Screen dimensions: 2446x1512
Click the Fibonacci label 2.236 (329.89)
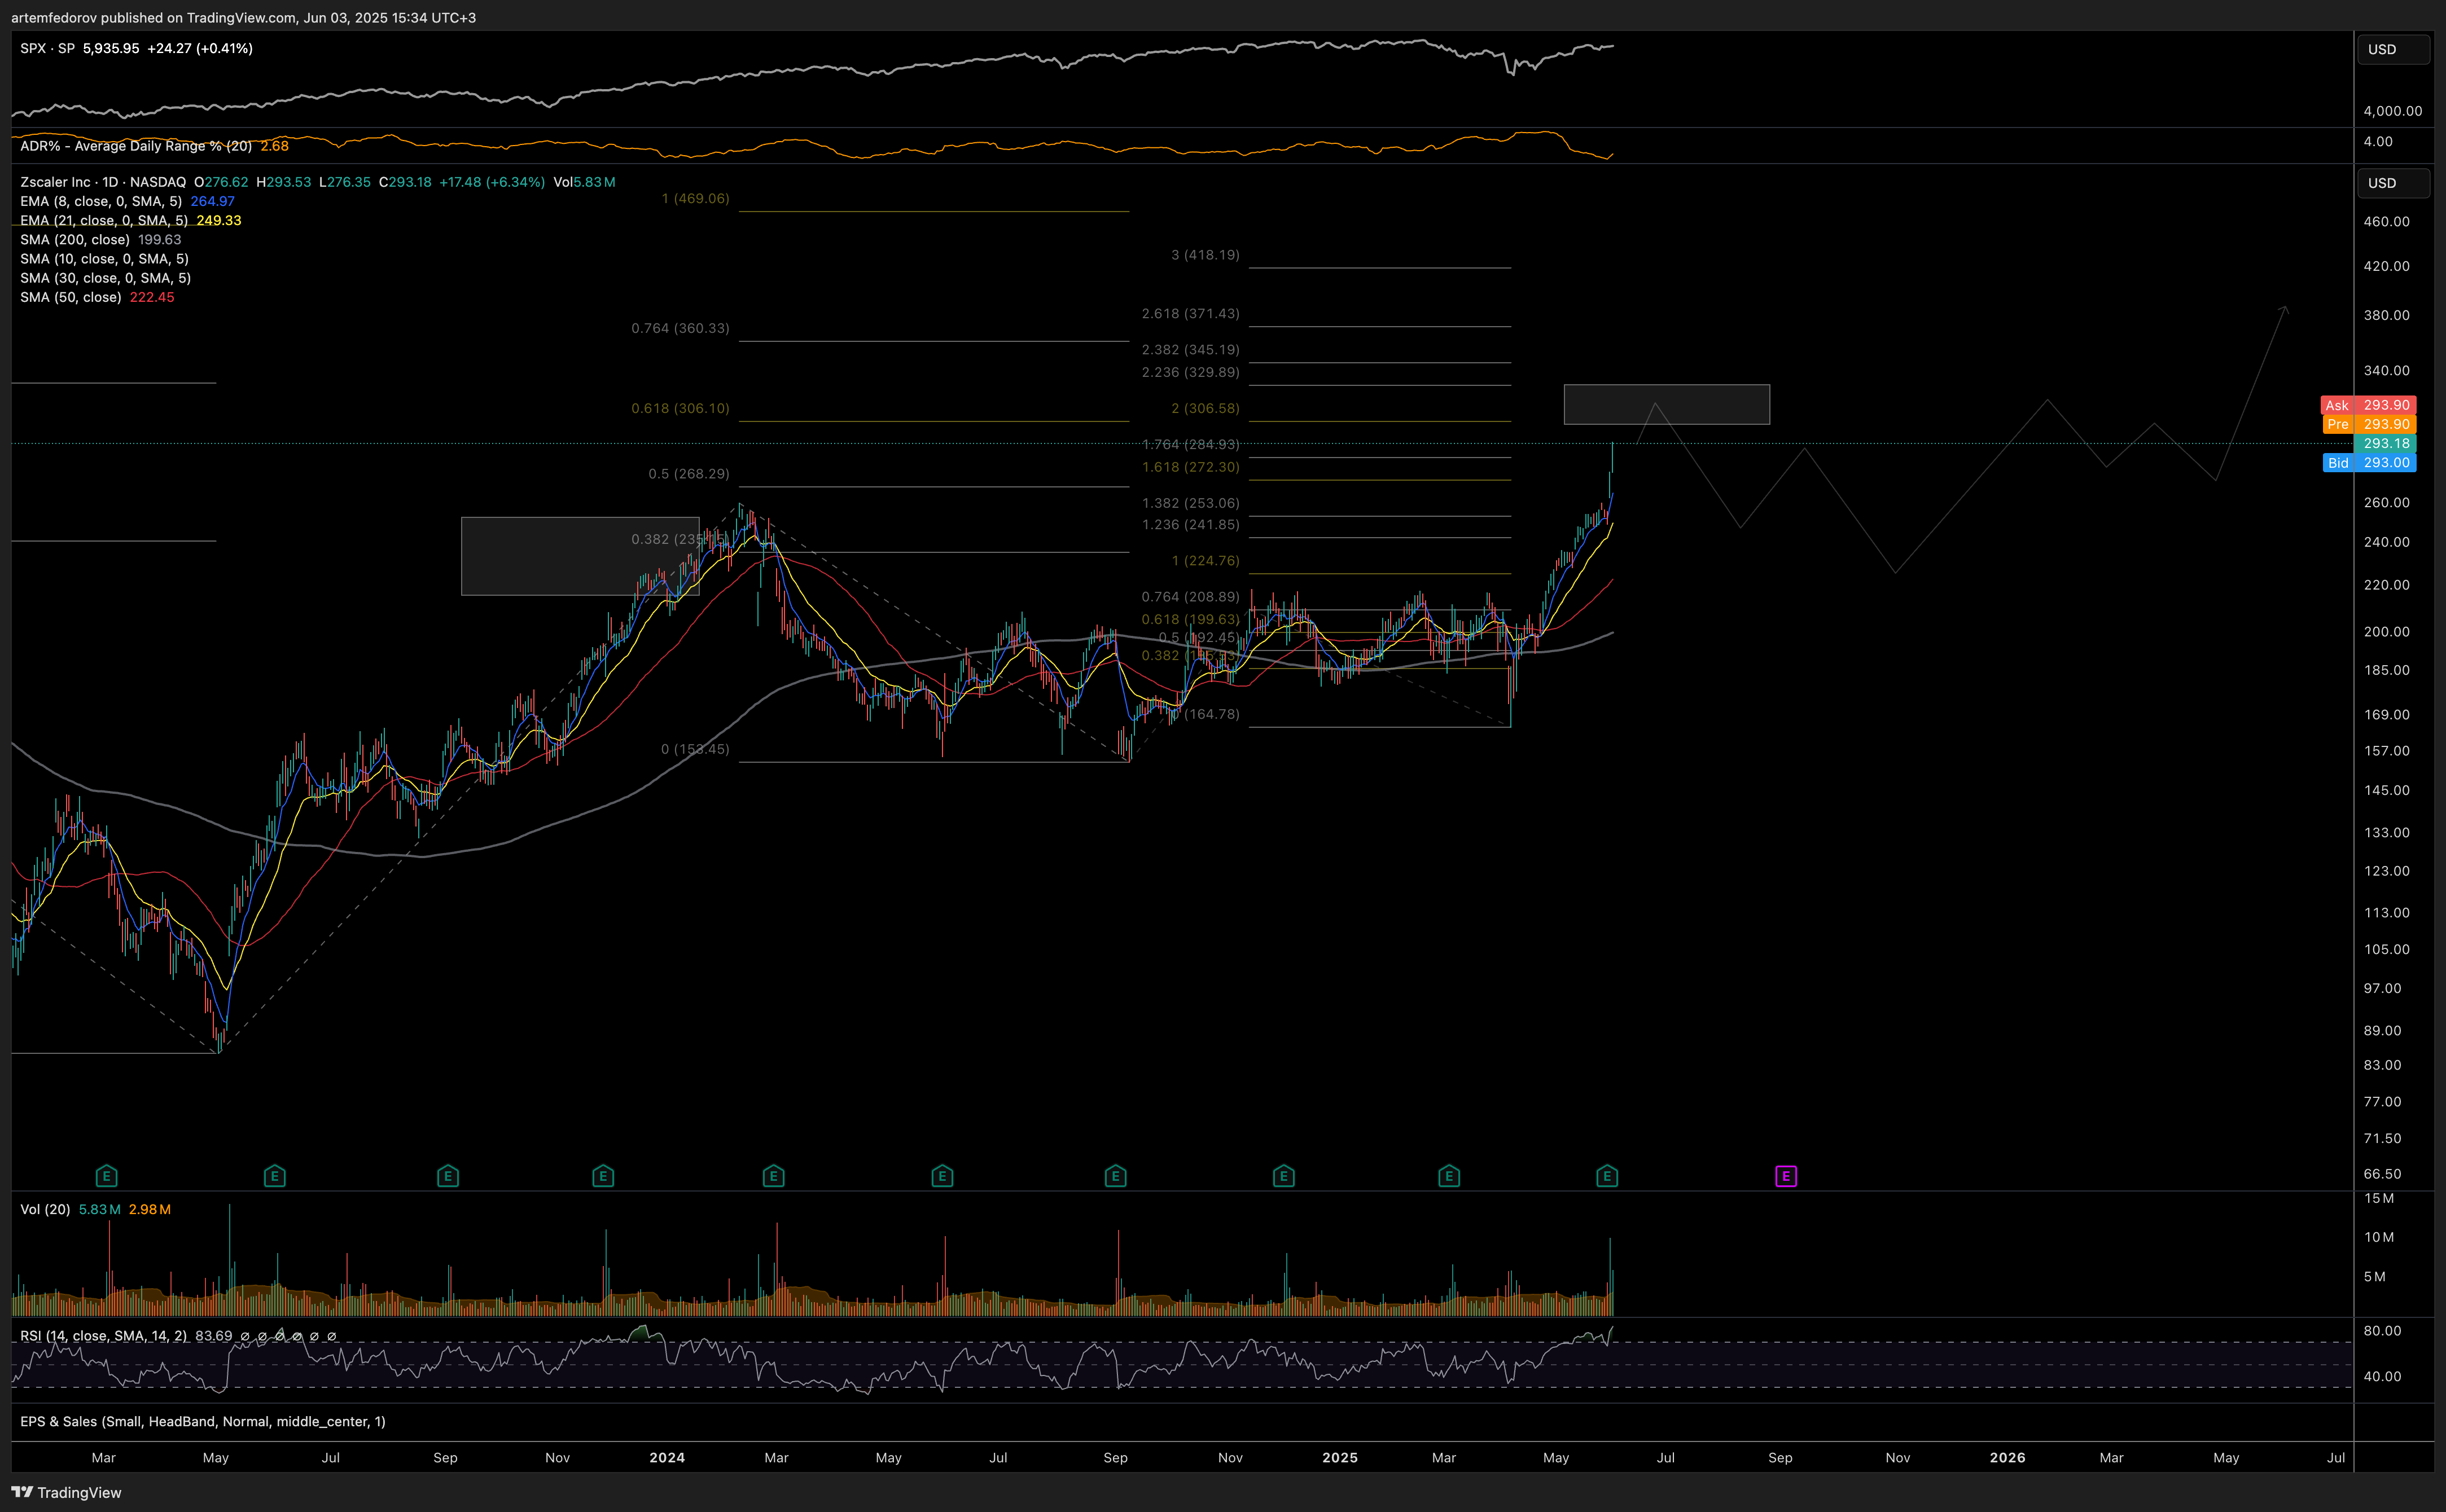[x=1190, y=372]
